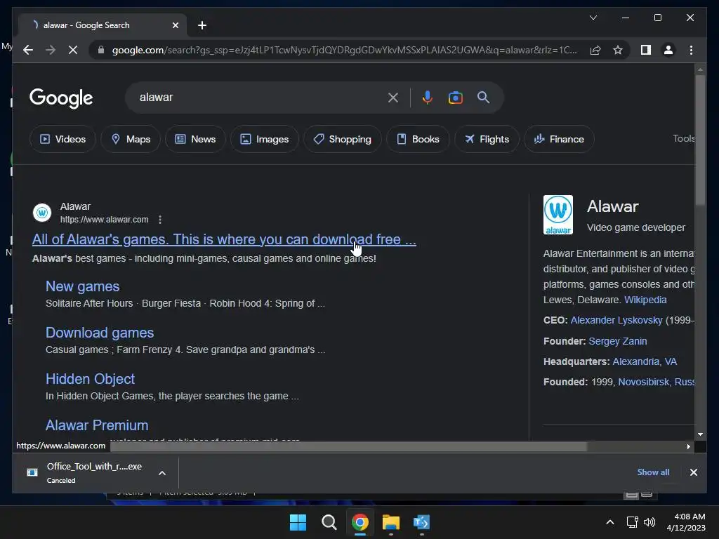
Task: Bookmark this page with star icon
Action: [618, 50]
